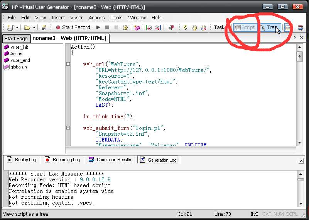Viewport: 309px width, 220px height.
Task: Open the Correlation Results tab
Action: coord(110,159)
